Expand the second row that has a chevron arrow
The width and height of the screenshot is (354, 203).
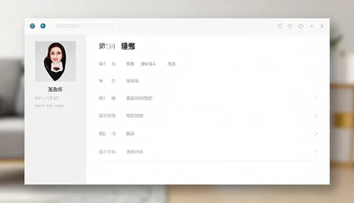[208, 116]
